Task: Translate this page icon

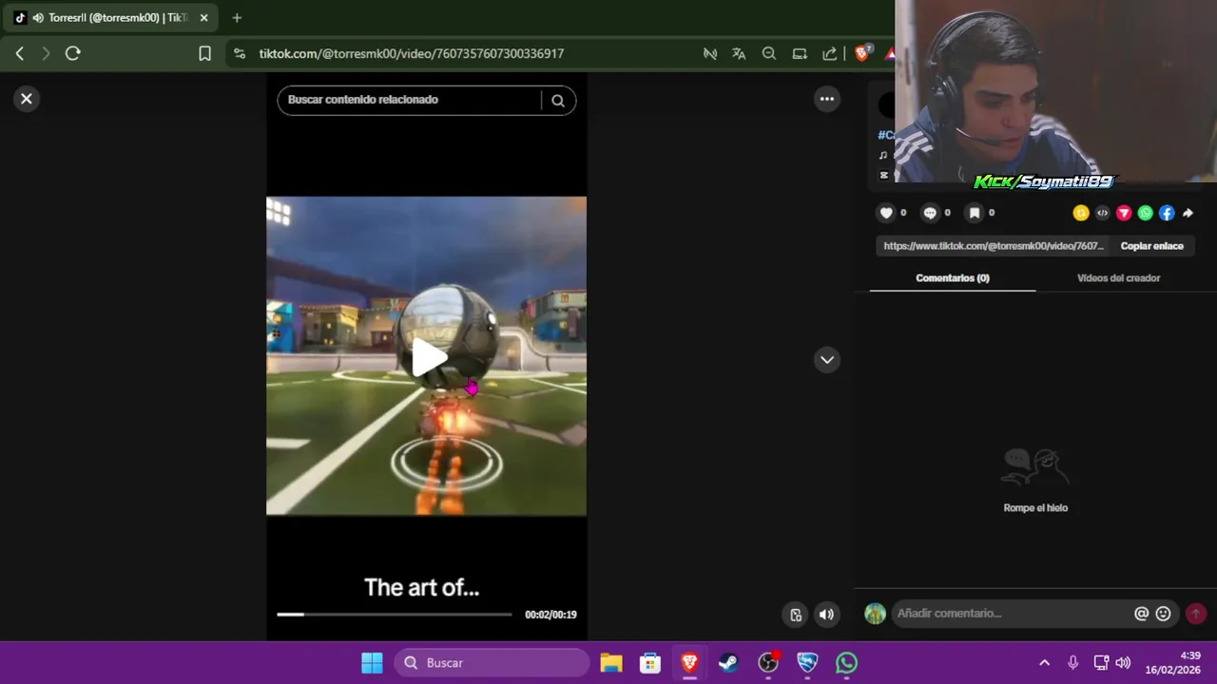Action: 739,54
